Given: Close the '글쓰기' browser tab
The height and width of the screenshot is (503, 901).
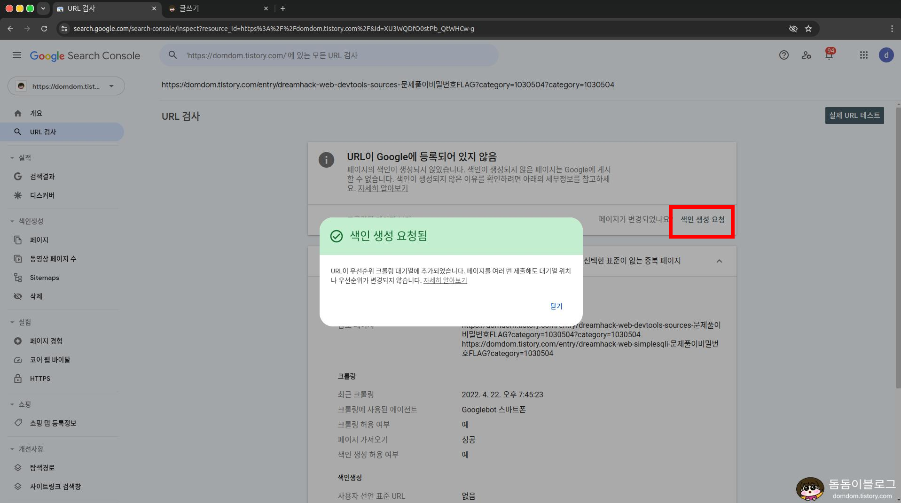Looking at the screenshot, I should tap(266, 8).
